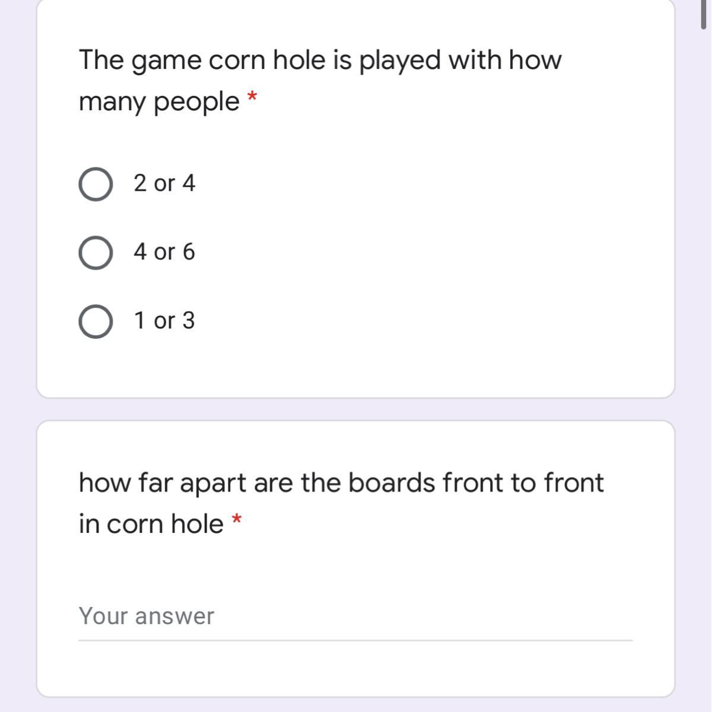The width and height of the screenshot is (712, 712).
Task: Click the "2 or 4" answer label text
Action: 164,183
